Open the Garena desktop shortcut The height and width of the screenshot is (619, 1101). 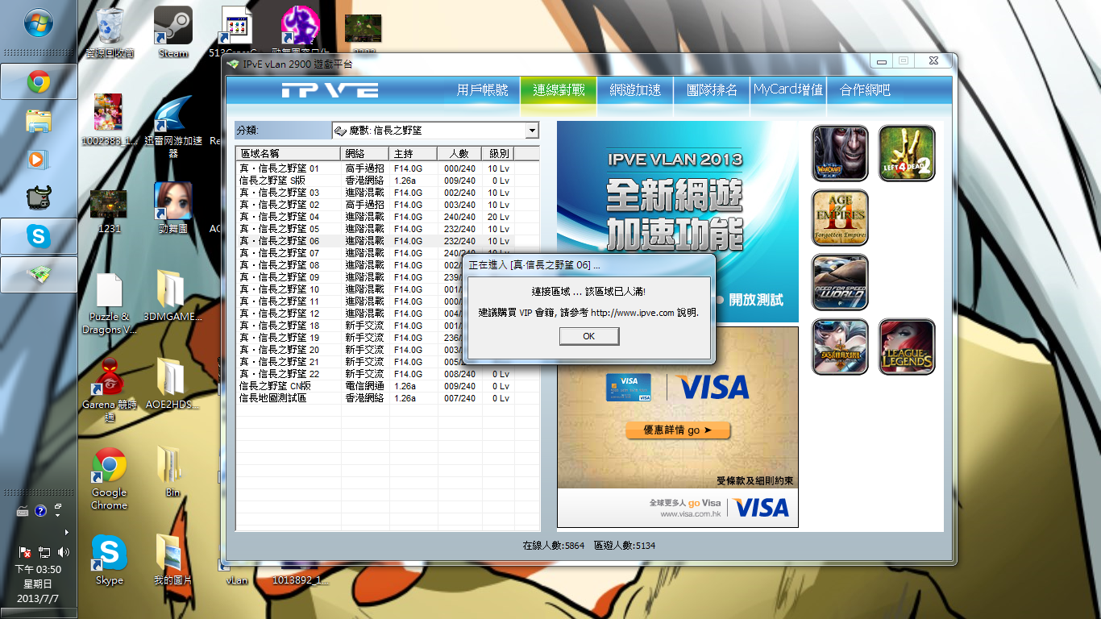pos(110,387)
